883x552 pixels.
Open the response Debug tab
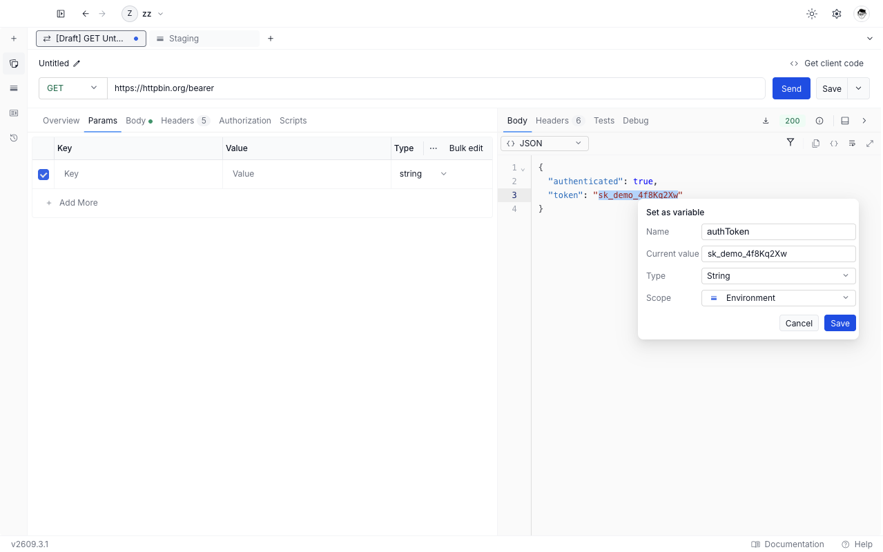636,121
